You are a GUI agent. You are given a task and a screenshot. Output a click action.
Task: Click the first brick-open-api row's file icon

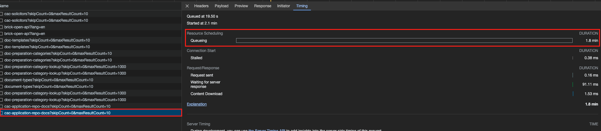coord(1,27)
